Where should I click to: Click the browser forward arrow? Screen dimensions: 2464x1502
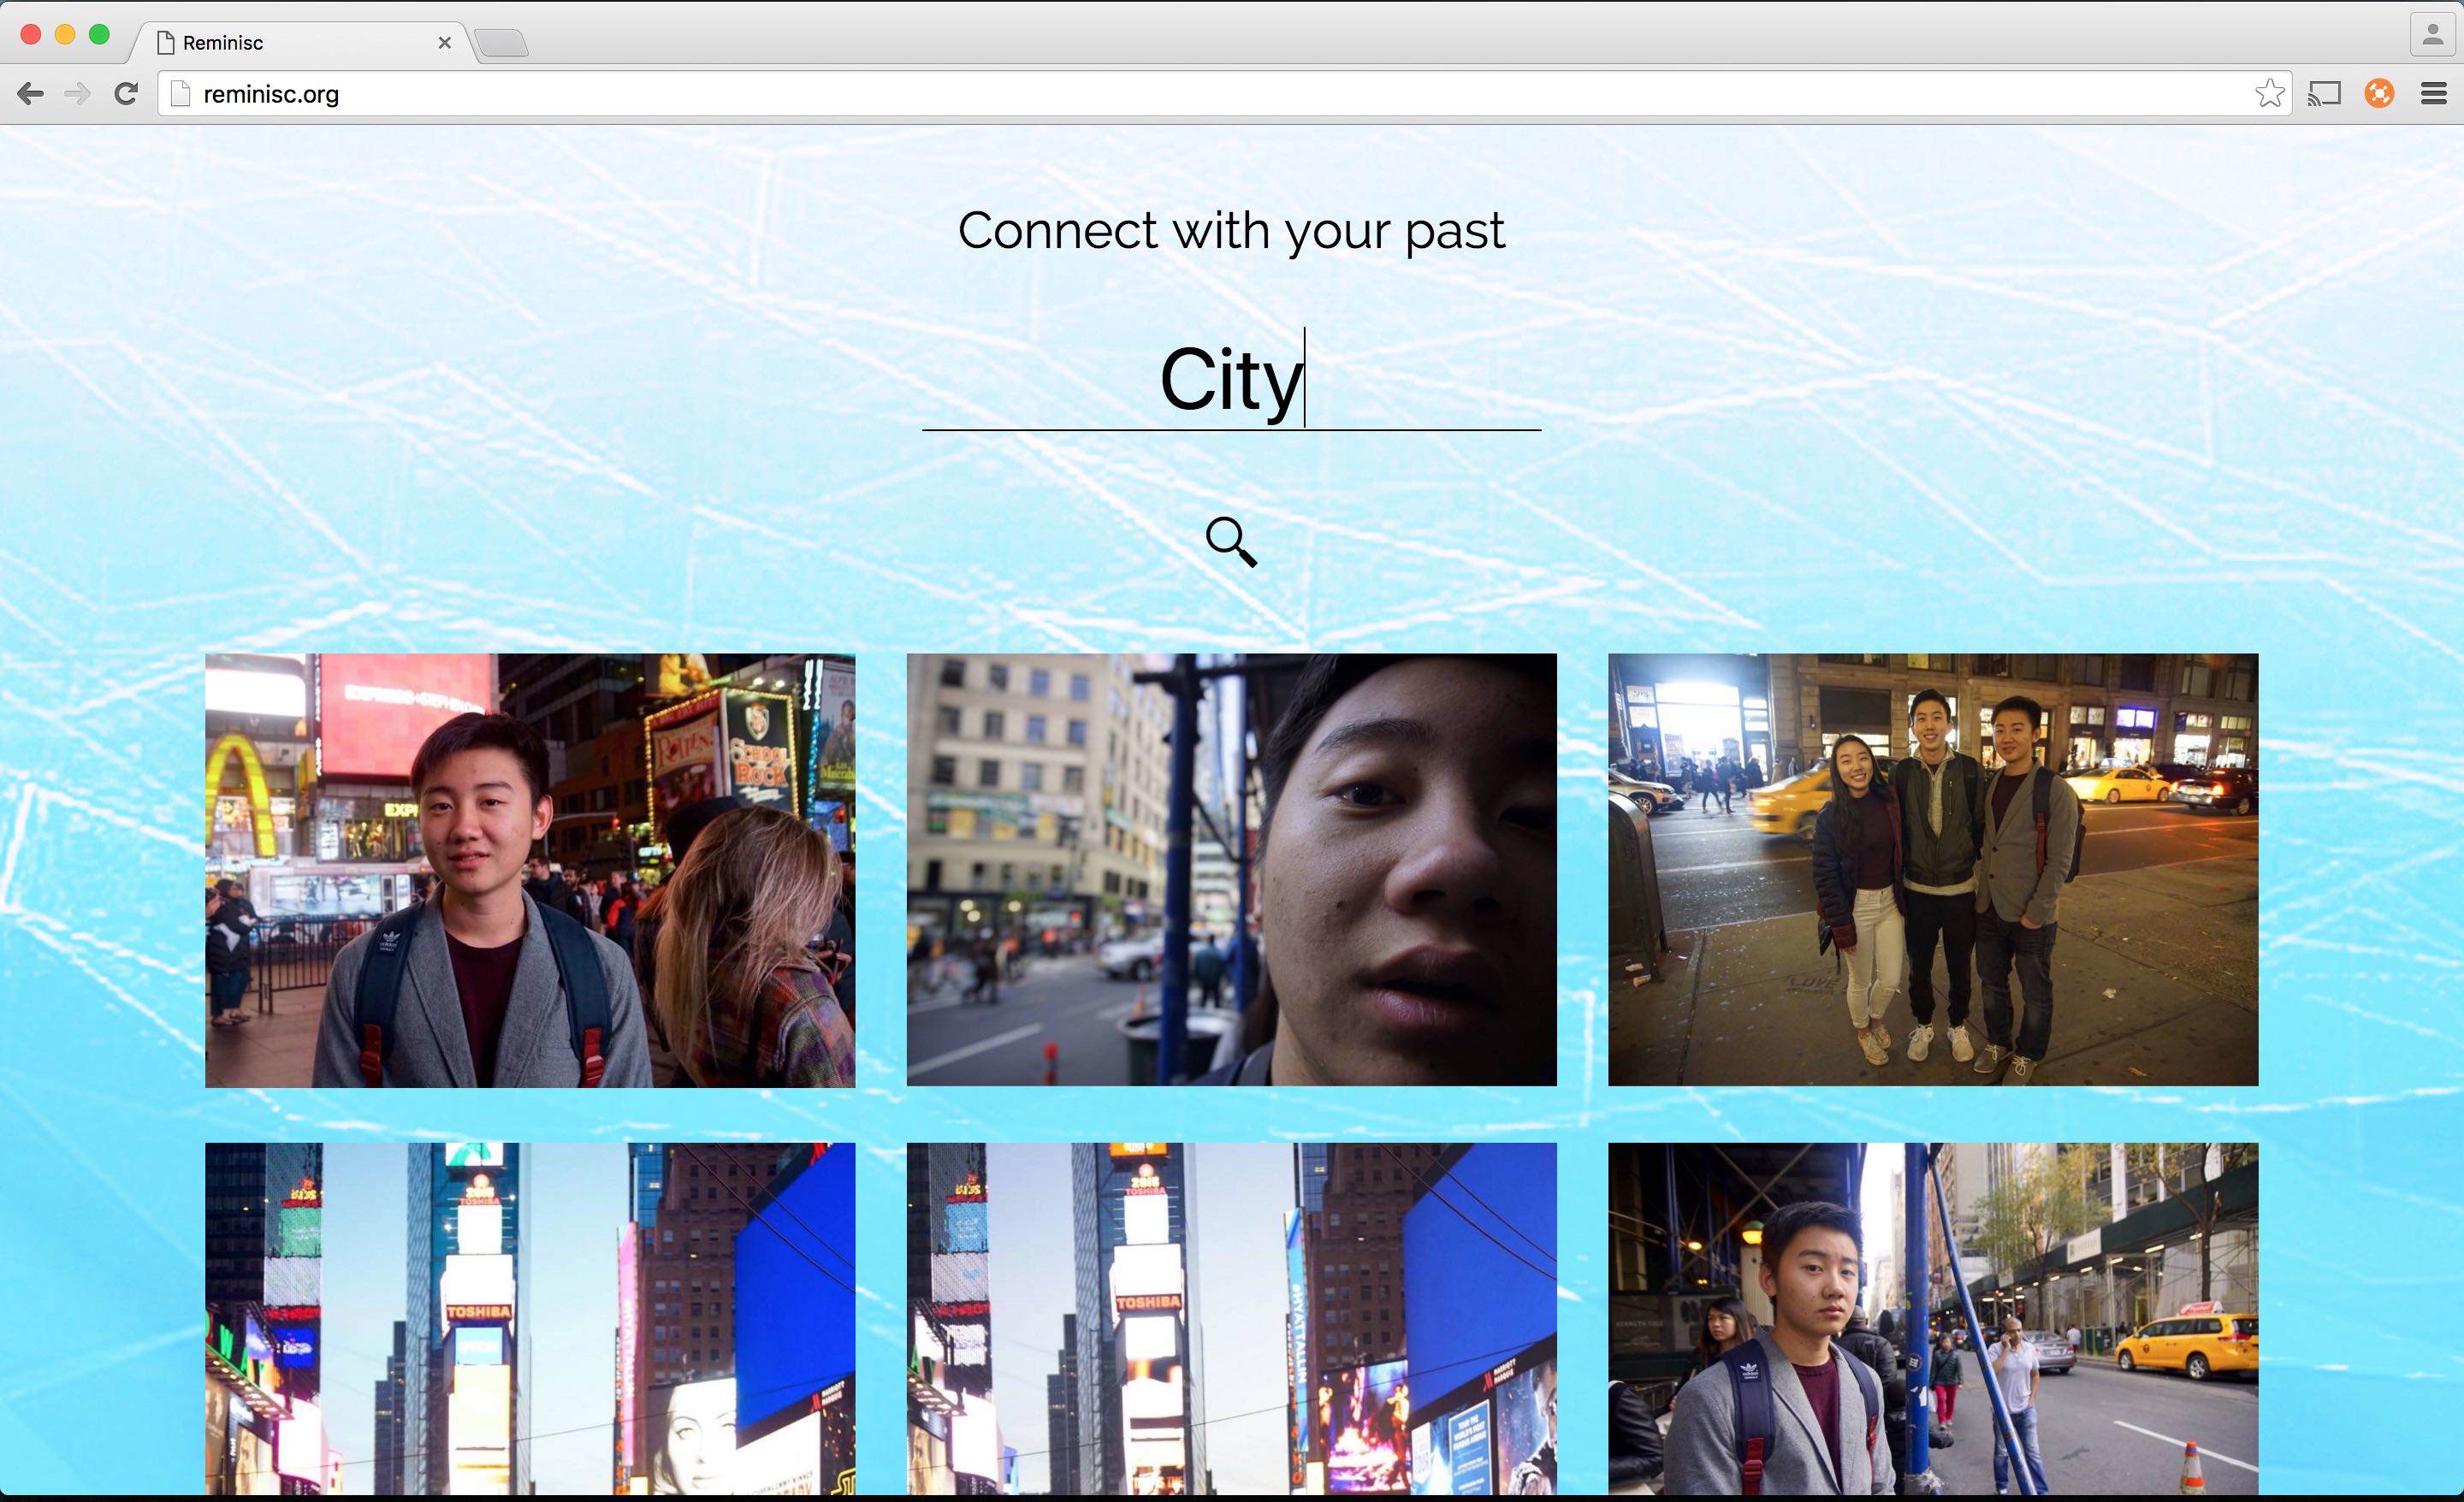pos(77,94)
